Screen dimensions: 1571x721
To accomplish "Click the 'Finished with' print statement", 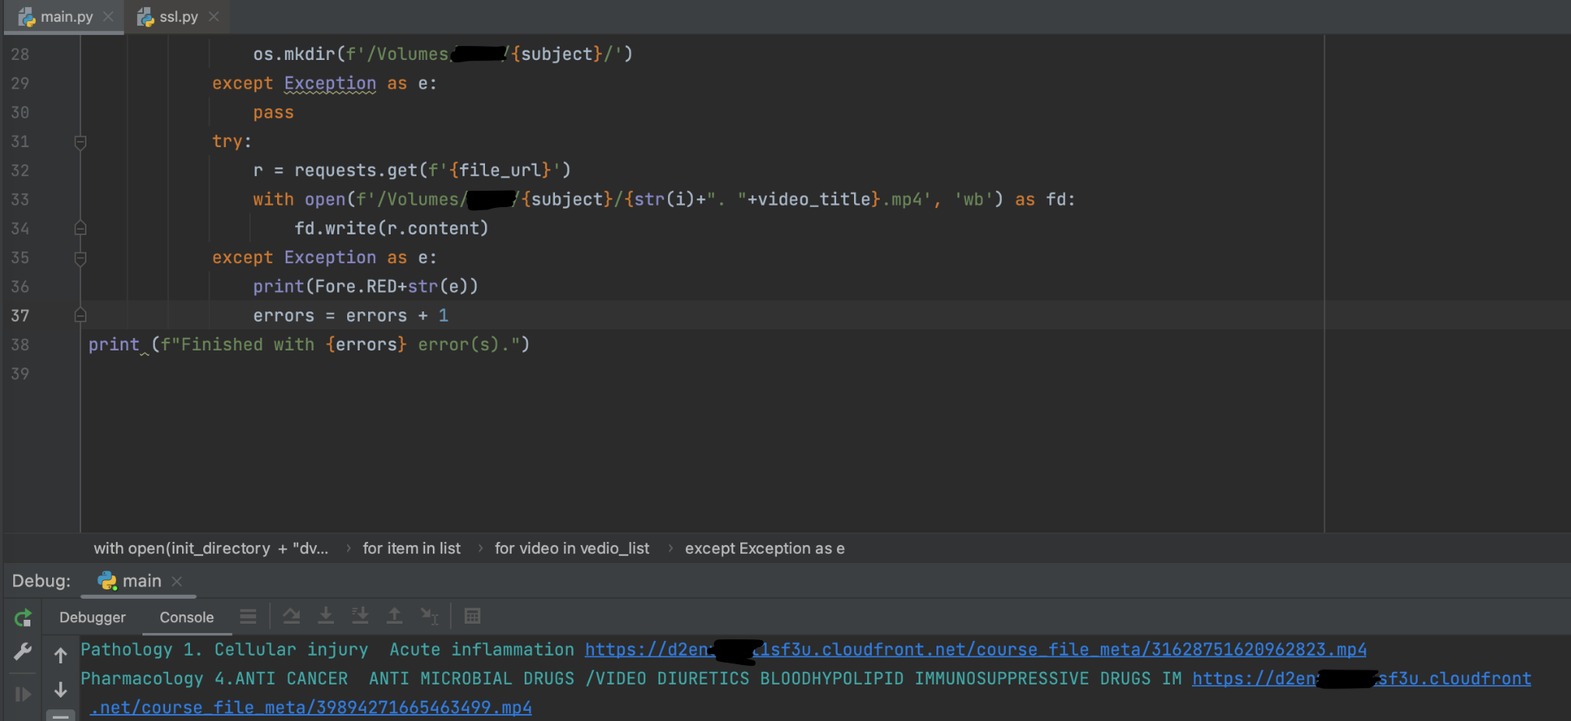I will pyautogui.click(x=309, y=345).
